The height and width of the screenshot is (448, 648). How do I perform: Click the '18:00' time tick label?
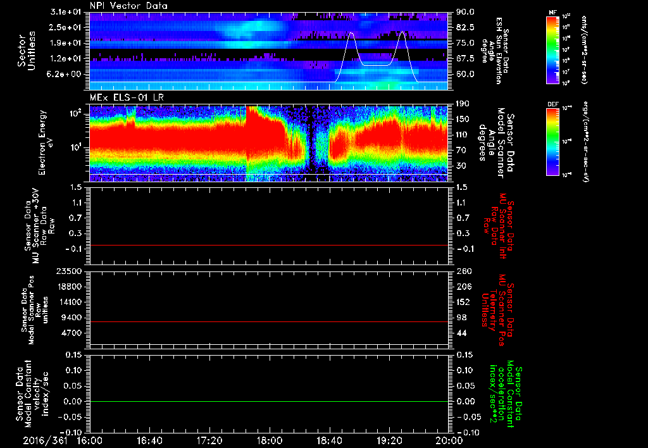pos(270,440)
